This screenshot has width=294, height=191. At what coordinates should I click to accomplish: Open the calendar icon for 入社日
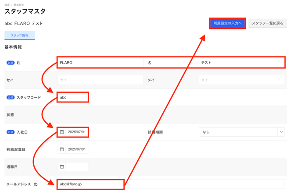pos(62,132)
